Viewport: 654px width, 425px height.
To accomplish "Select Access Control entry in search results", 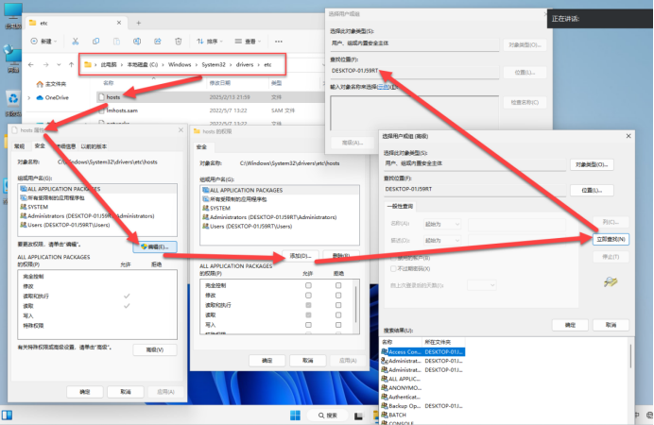I will pos(406,350).
